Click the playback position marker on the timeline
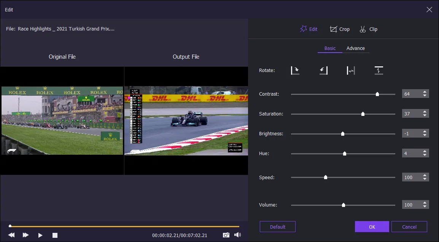439x242 pixels. coord(10,226)
